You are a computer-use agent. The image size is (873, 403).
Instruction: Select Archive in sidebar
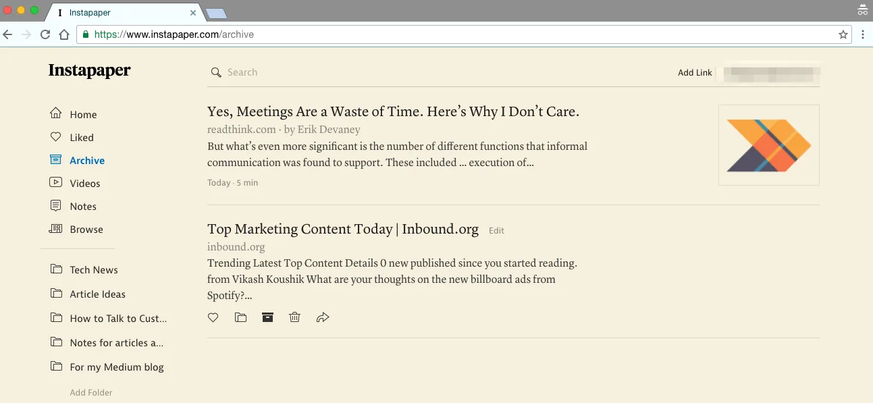pyautogui.click(x=87, y=161)
